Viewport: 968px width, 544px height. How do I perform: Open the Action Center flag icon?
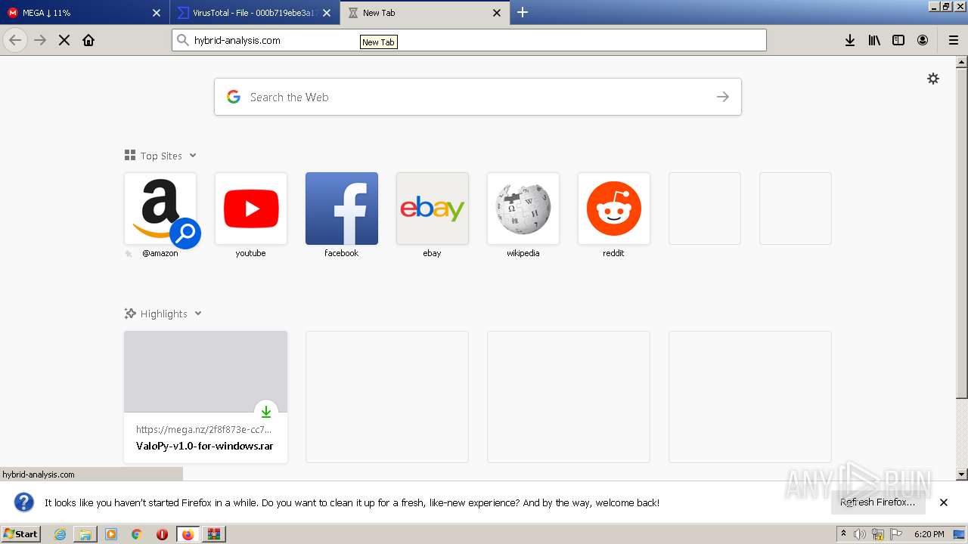pyautogui.click(x=896, y=534)
